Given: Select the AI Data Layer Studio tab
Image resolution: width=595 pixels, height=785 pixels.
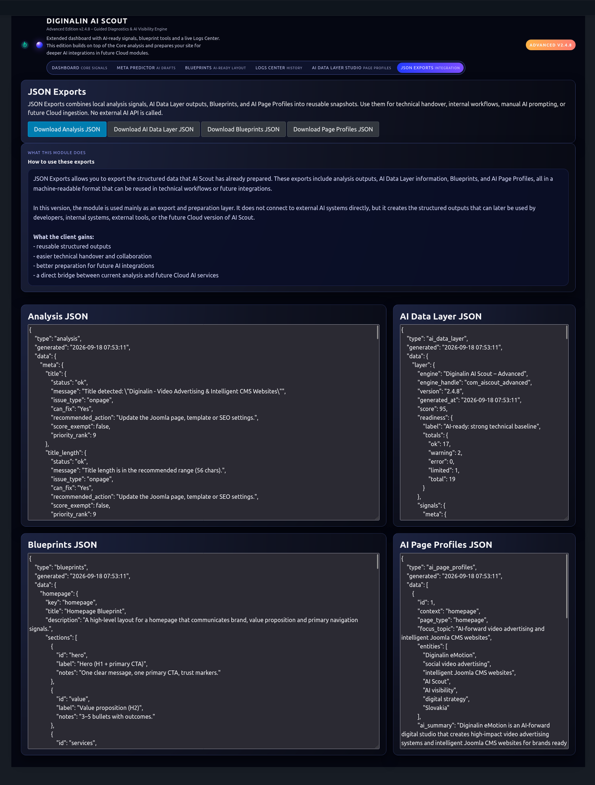Looking at the screenshot, I should click(351, 68).
